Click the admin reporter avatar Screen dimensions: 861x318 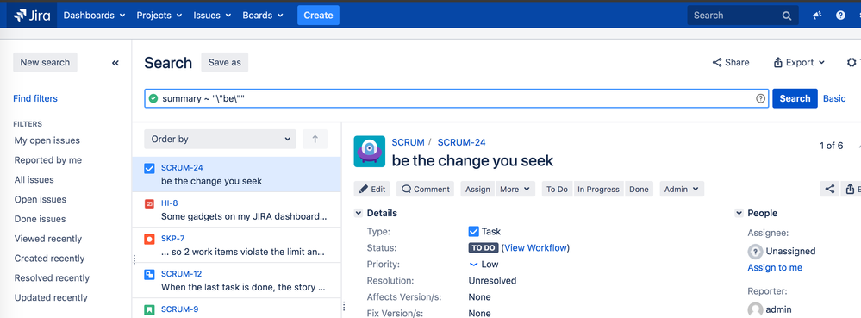(x=756, y=309)
